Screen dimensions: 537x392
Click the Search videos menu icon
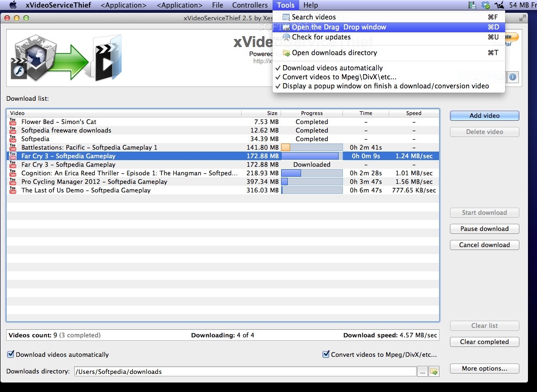(x=286, y=17)
